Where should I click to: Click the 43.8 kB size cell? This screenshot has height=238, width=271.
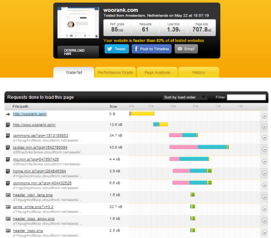[x=116, y=147]
